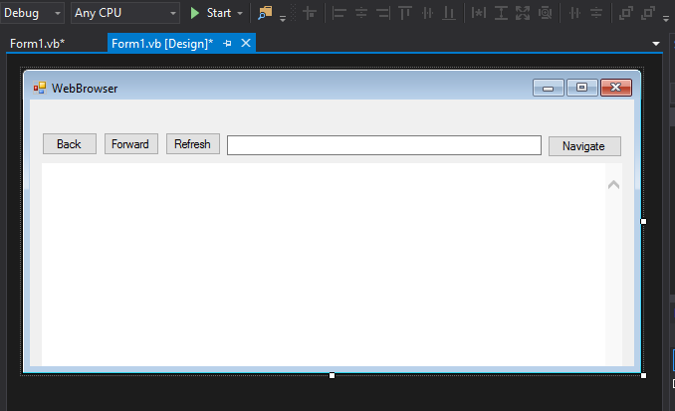Click the WebBrowser form title text
Image resolution: width=675 pixels, height=411 pixels.
pos(85,89)
